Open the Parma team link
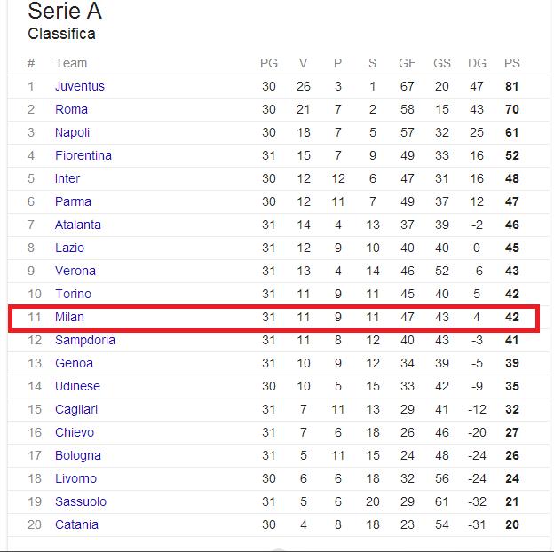Viewport: 554px width, 552px height. coord(73,201)
